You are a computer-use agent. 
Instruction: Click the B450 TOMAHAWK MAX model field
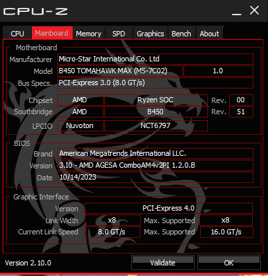pos(120,71)
